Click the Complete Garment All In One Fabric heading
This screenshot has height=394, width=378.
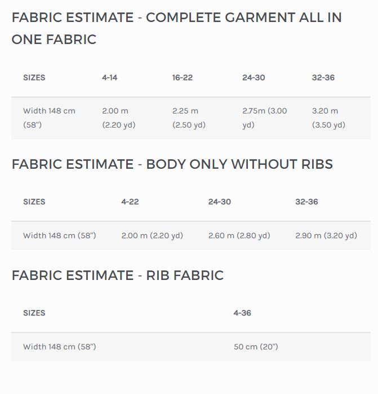(x=176, y=28)
